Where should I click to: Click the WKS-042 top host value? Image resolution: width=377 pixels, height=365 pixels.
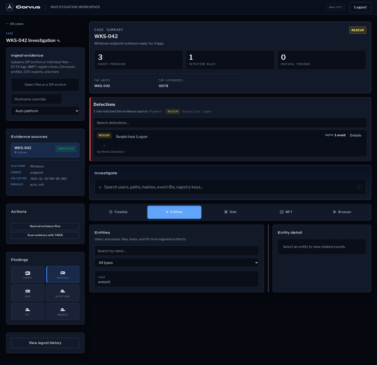[x=102, y=86]
